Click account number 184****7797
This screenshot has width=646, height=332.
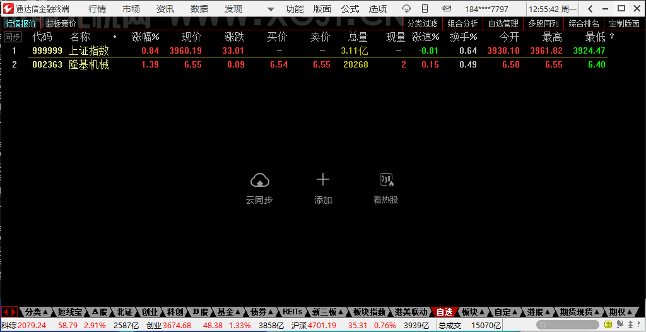point(486,9)
